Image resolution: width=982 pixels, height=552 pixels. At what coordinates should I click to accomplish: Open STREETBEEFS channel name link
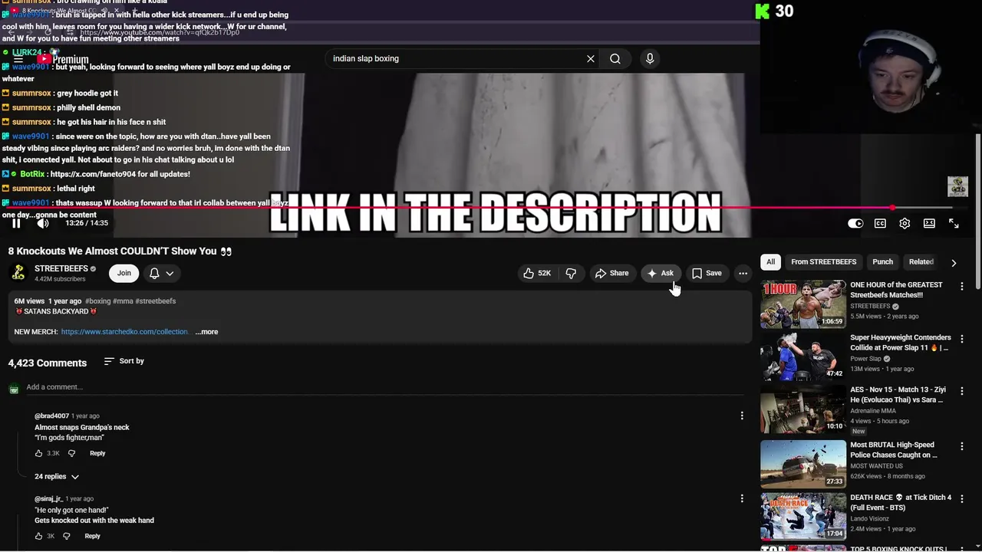(61, 269)
